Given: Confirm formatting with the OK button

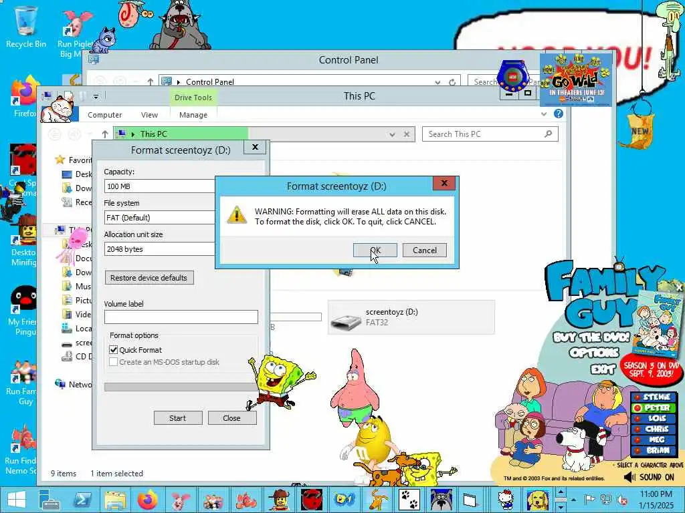Looking at the screenshot, I should click(375, 250).
